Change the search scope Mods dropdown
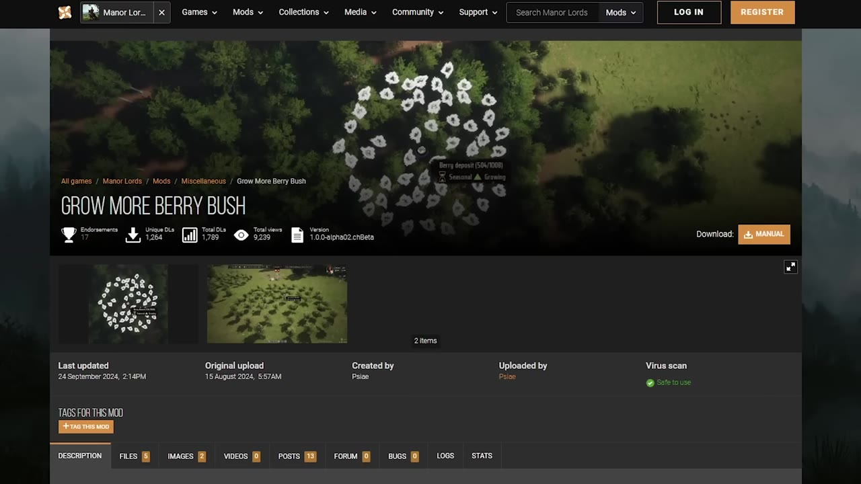Image resolution: width=861 pixels, height=484 pixels. click(620, 12)
